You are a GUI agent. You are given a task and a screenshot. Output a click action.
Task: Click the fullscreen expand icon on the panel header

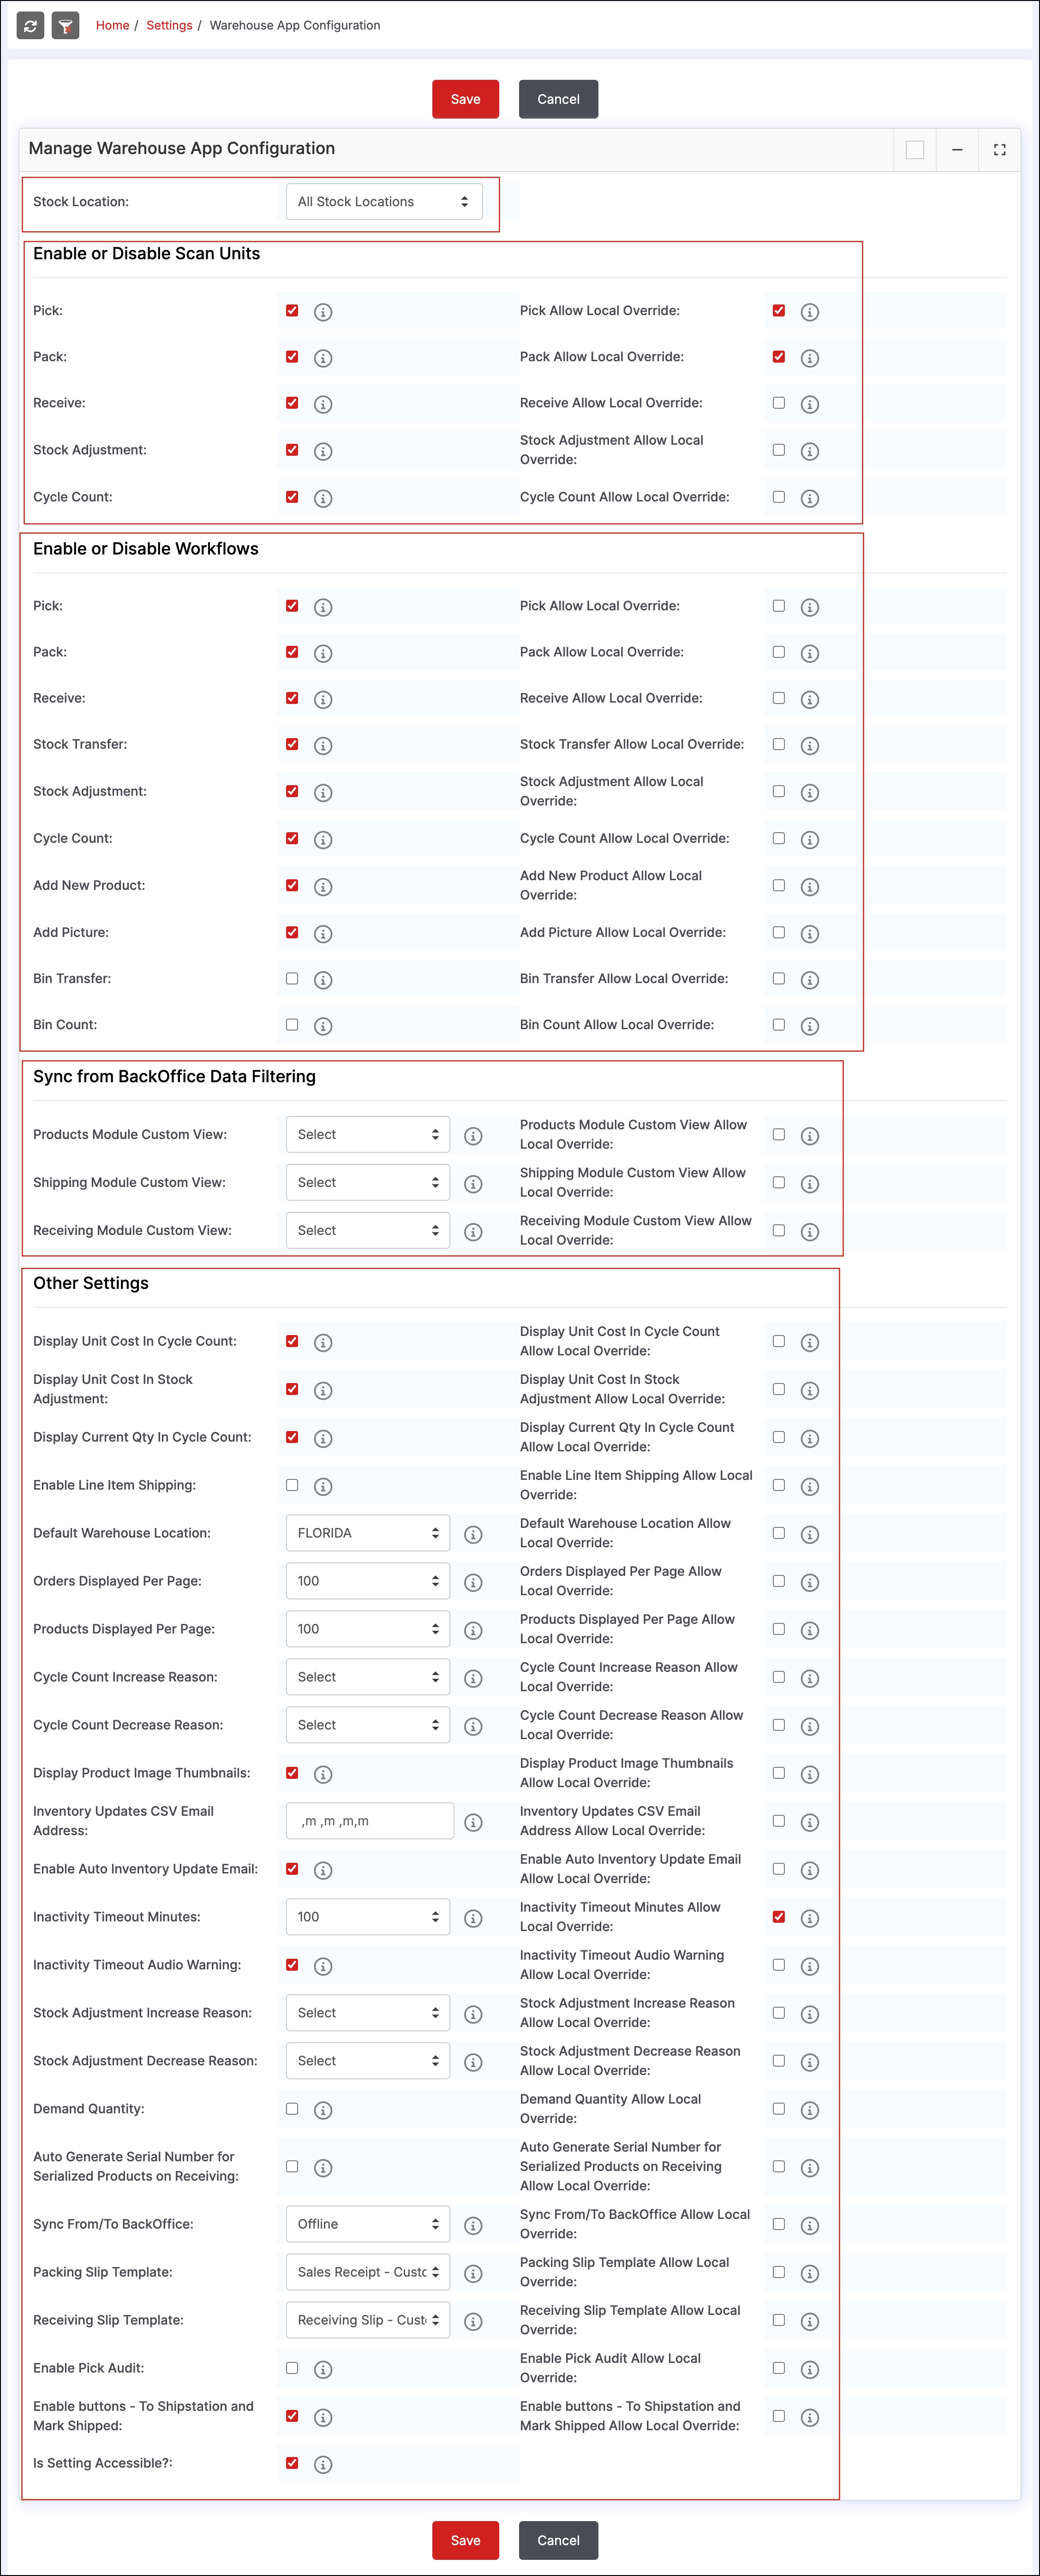coord(998,150)
